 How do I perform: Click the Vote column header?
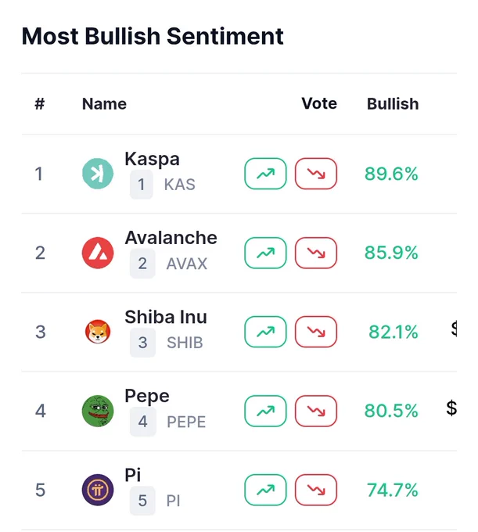pyautogui.click(x=319, y=103)
